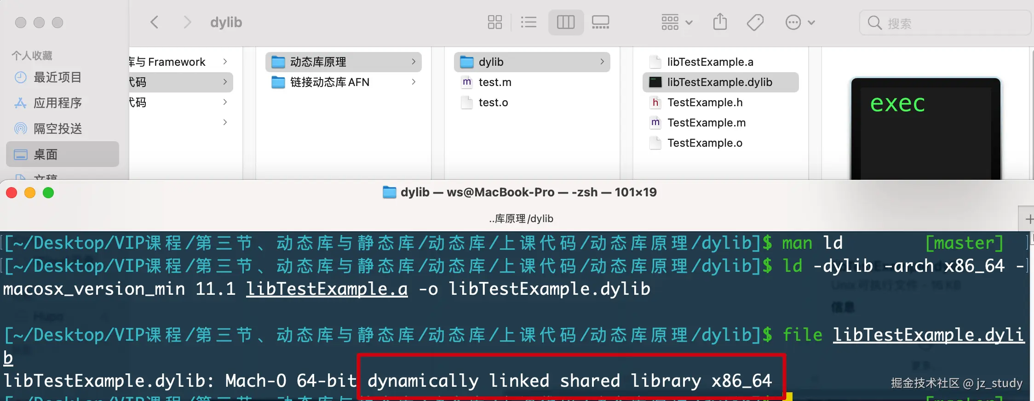Image resolution: width=1034 pixels, height=401 pixels.
Task: Go back in Finder navigation
Action: (155, 22)
